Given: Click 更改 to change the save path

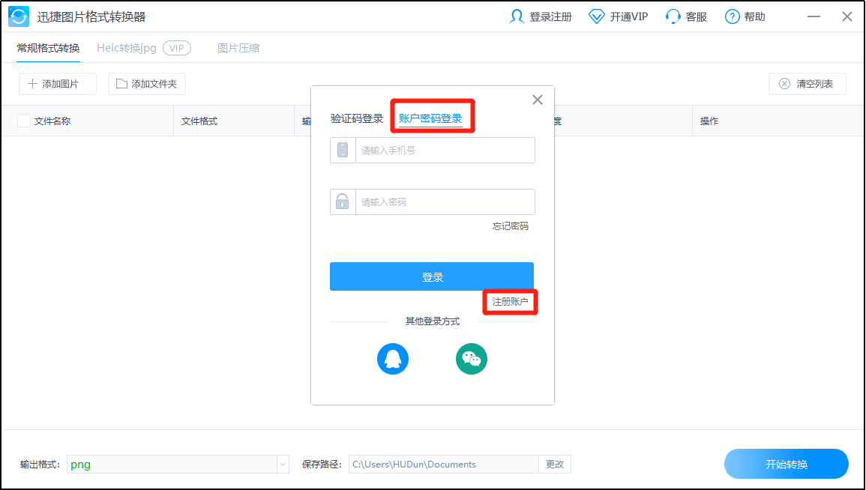Looking at the screenshot, I should point(555,464).
